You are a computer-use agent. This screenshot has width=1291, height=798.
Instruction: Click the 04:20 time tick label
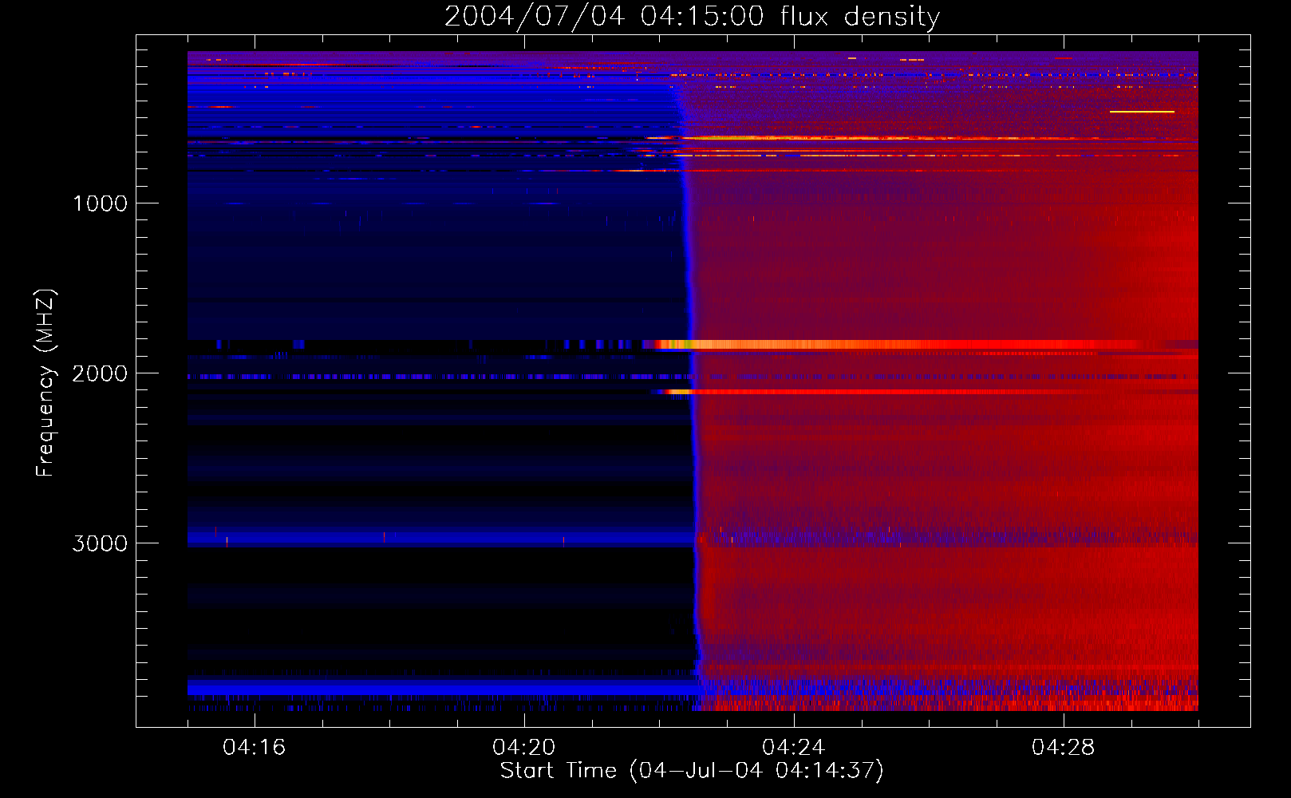524,748
